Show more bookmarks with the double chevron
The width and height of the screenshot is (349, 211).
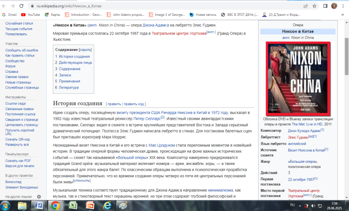coord(342,14)
